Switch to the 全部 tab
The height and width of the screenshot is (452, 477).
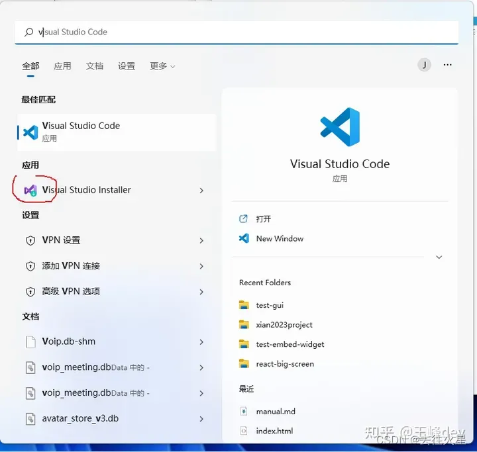pyautogui.click(x=30, y=66)
